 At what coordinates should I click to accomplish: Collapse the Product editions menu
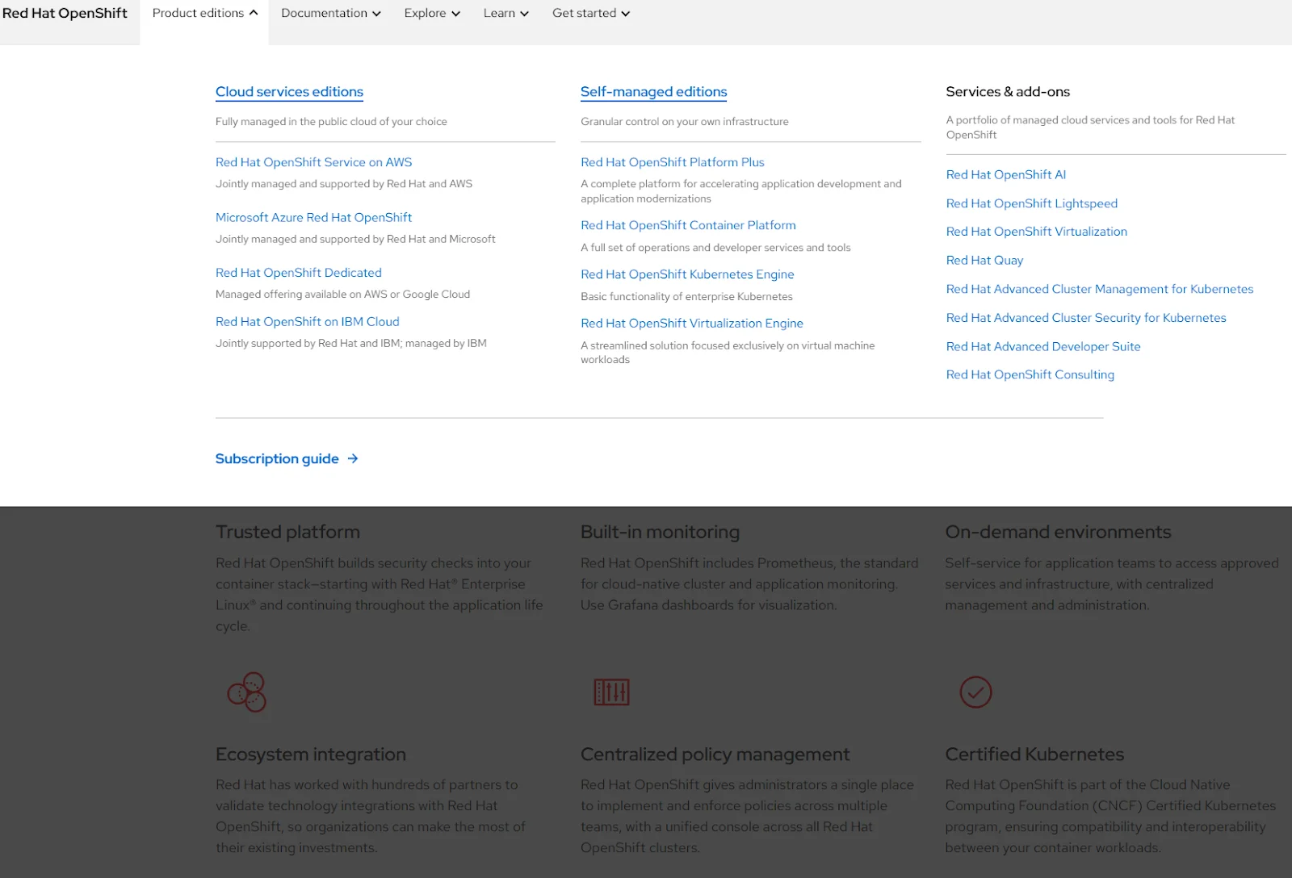tap(204, 14)
